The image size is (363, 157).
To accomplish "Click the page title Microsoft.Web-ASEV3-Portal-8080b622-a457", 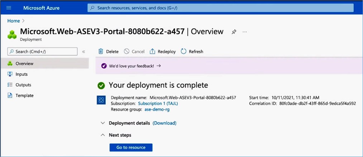I will [102, 32].
